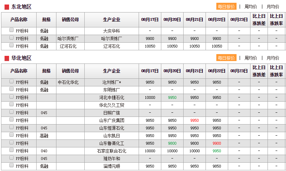
Task: Select the checkbox for 沧州炼厂* row
Action: (x=11, y=81)
